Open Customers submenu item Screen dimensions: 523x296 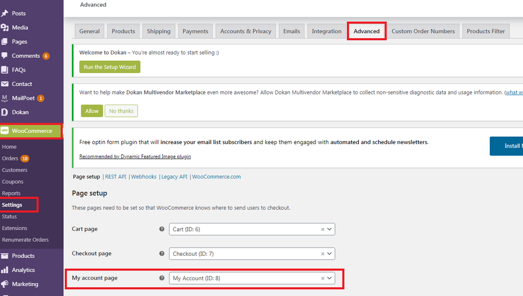pyautogui.click(x=15, y=170)
